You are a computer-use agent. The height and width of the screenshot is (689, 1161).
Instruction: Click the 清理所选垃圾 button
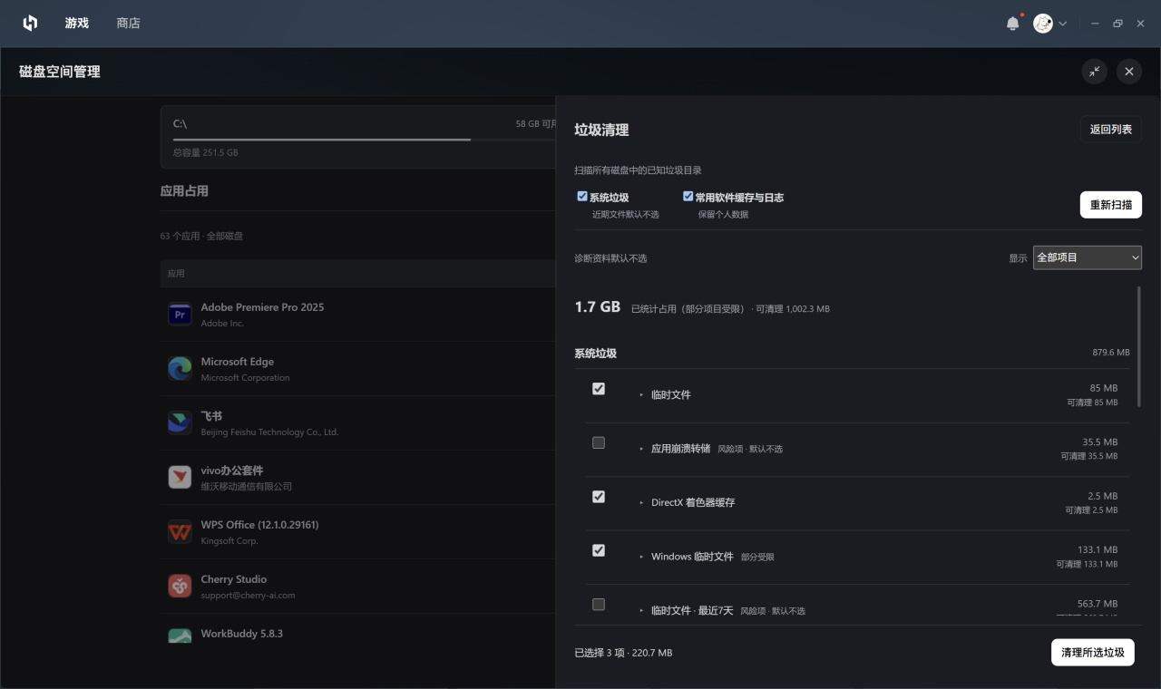point(1093,653)
